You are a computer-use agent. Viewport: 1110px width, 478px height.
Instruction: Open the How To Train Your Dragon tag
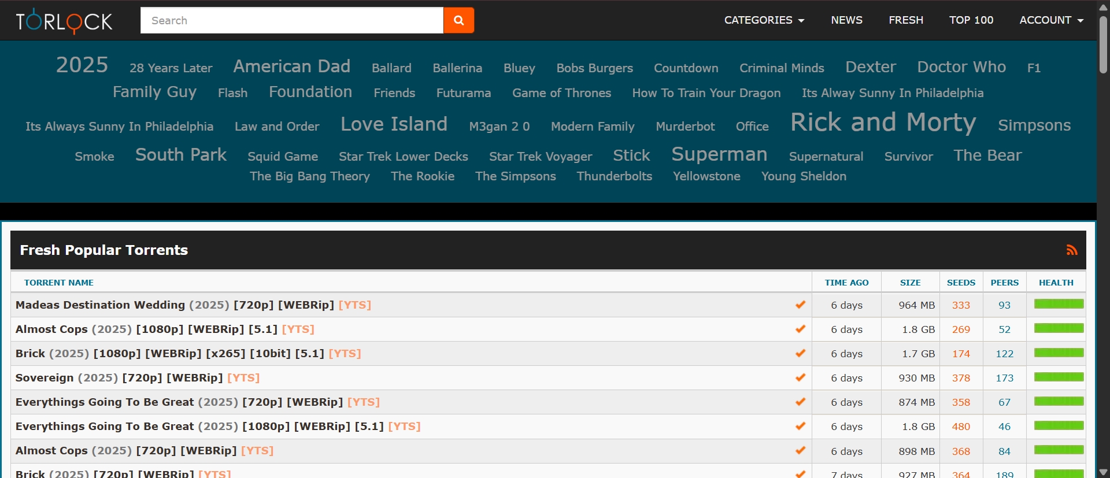point(706,92)
